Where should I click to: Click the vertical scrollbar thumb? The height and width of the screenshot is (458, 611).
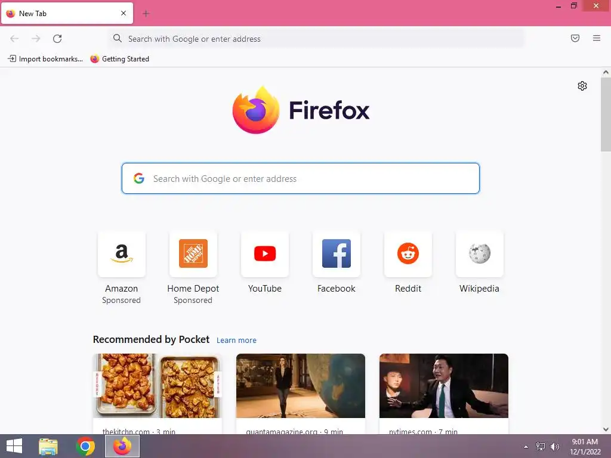606,114
